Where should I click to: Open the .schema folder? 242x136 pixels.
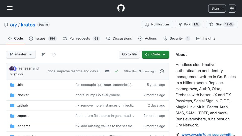coord(24,126)
